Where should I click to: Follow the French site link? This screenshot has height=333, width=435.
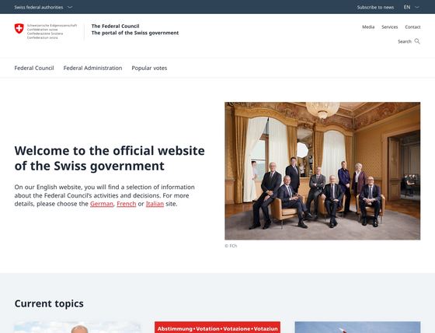(x=126, y=204)
